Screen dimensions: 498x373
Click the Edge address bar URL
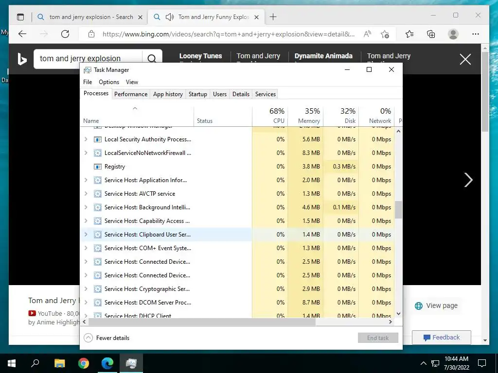point(229,34)
